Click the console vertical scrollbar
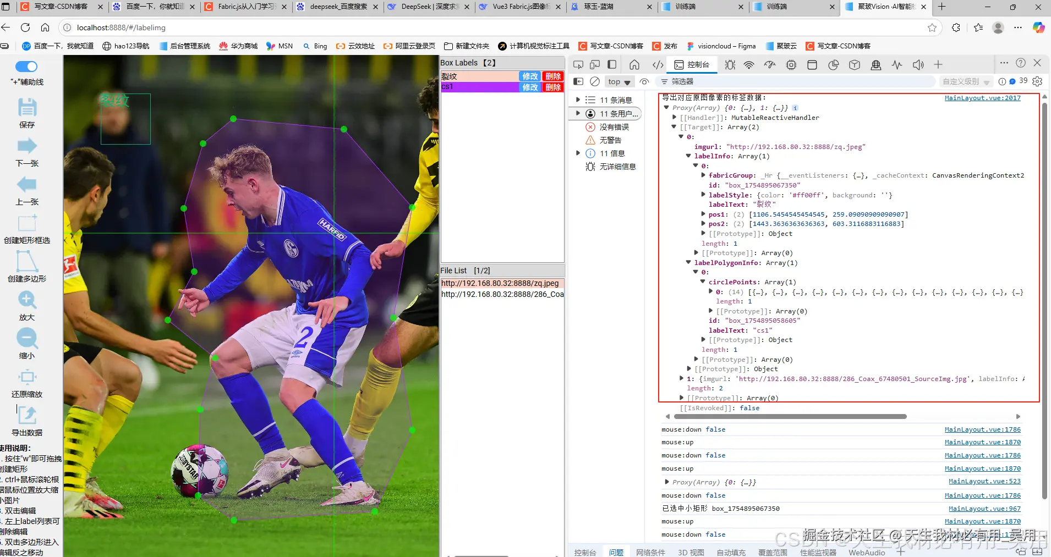This screenshot has width=1051, height=557. [1044, 301]
